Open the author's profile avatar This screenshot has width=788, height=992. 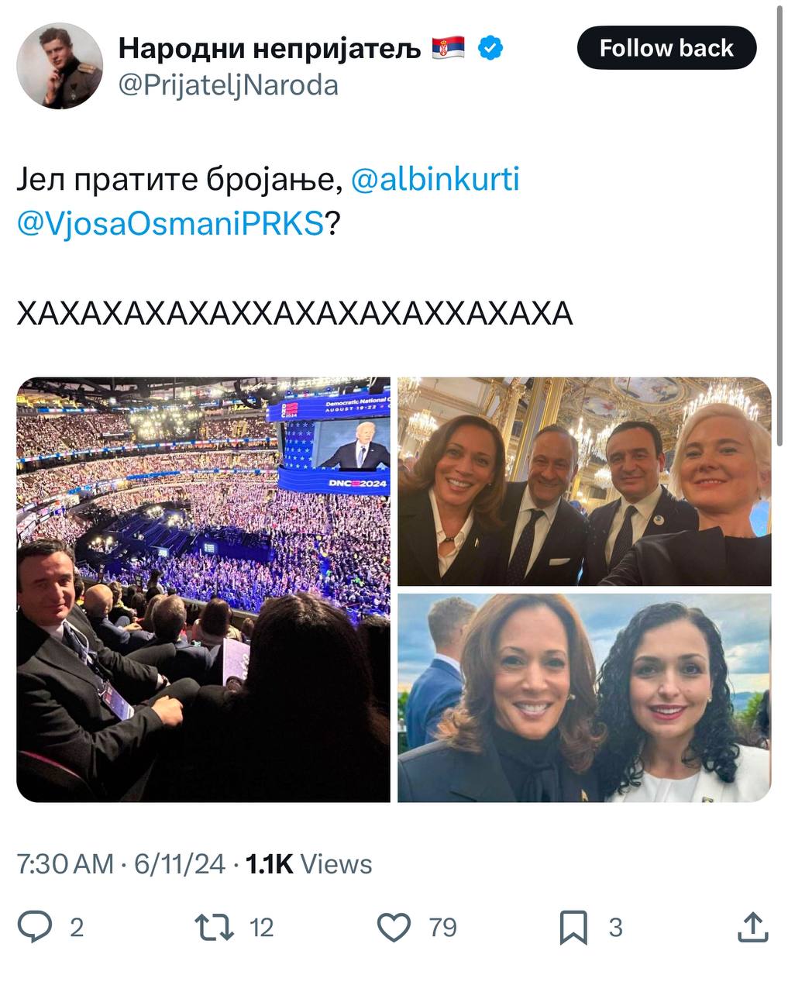60,66
